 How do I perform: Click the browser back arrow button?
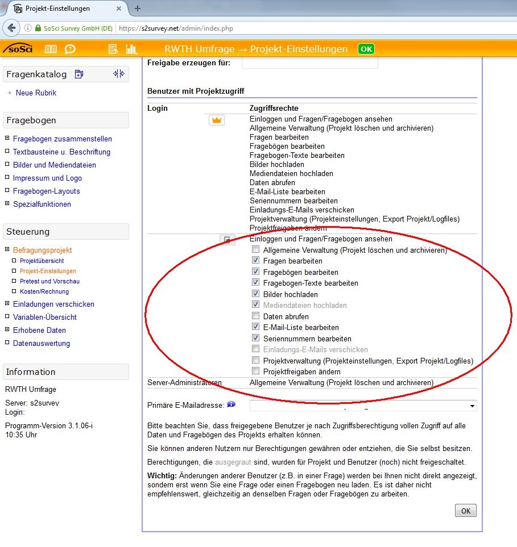[11, 28]
